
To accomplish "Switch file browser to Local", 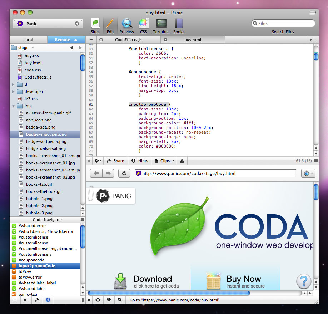I will pos(28,40).
